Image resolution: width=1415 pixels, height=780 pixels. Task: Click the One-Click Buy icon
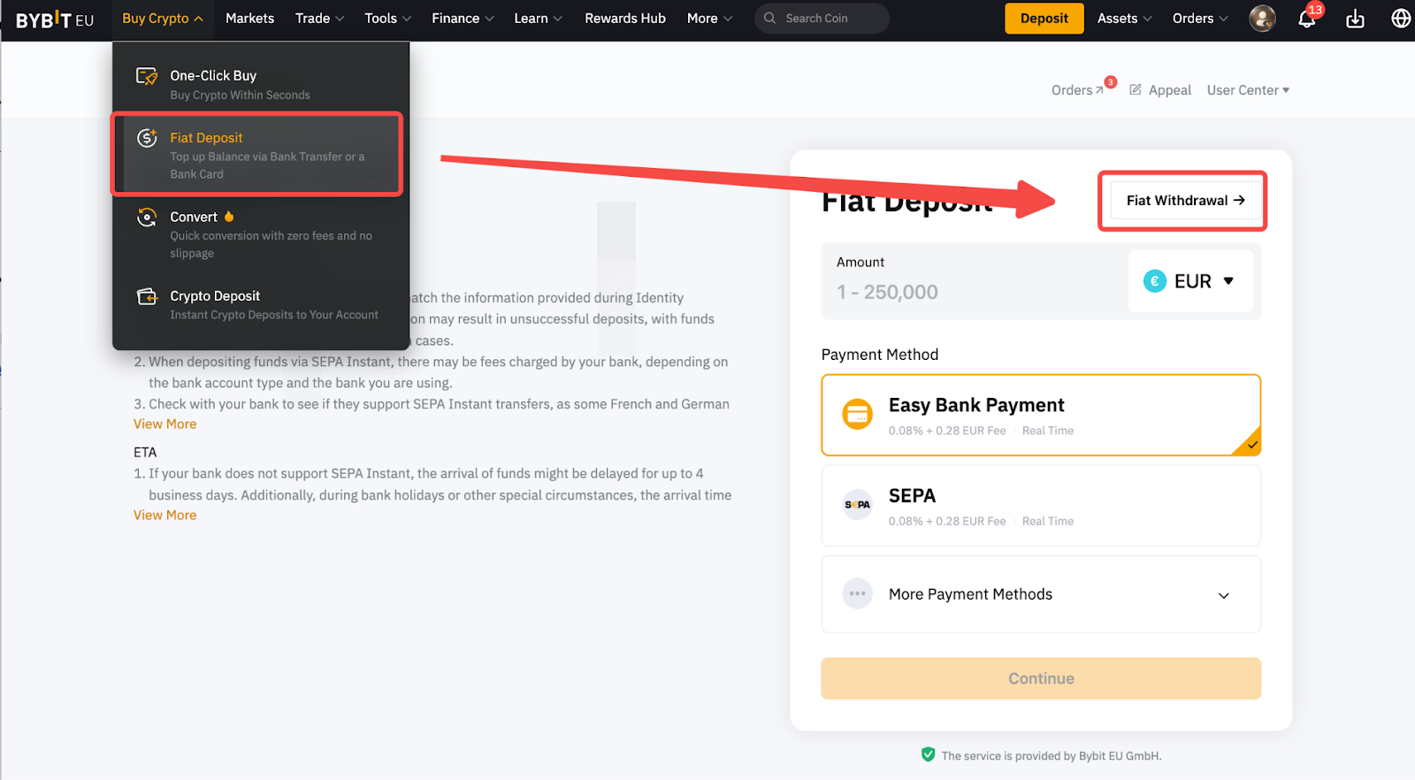click(x=147, y=76)
